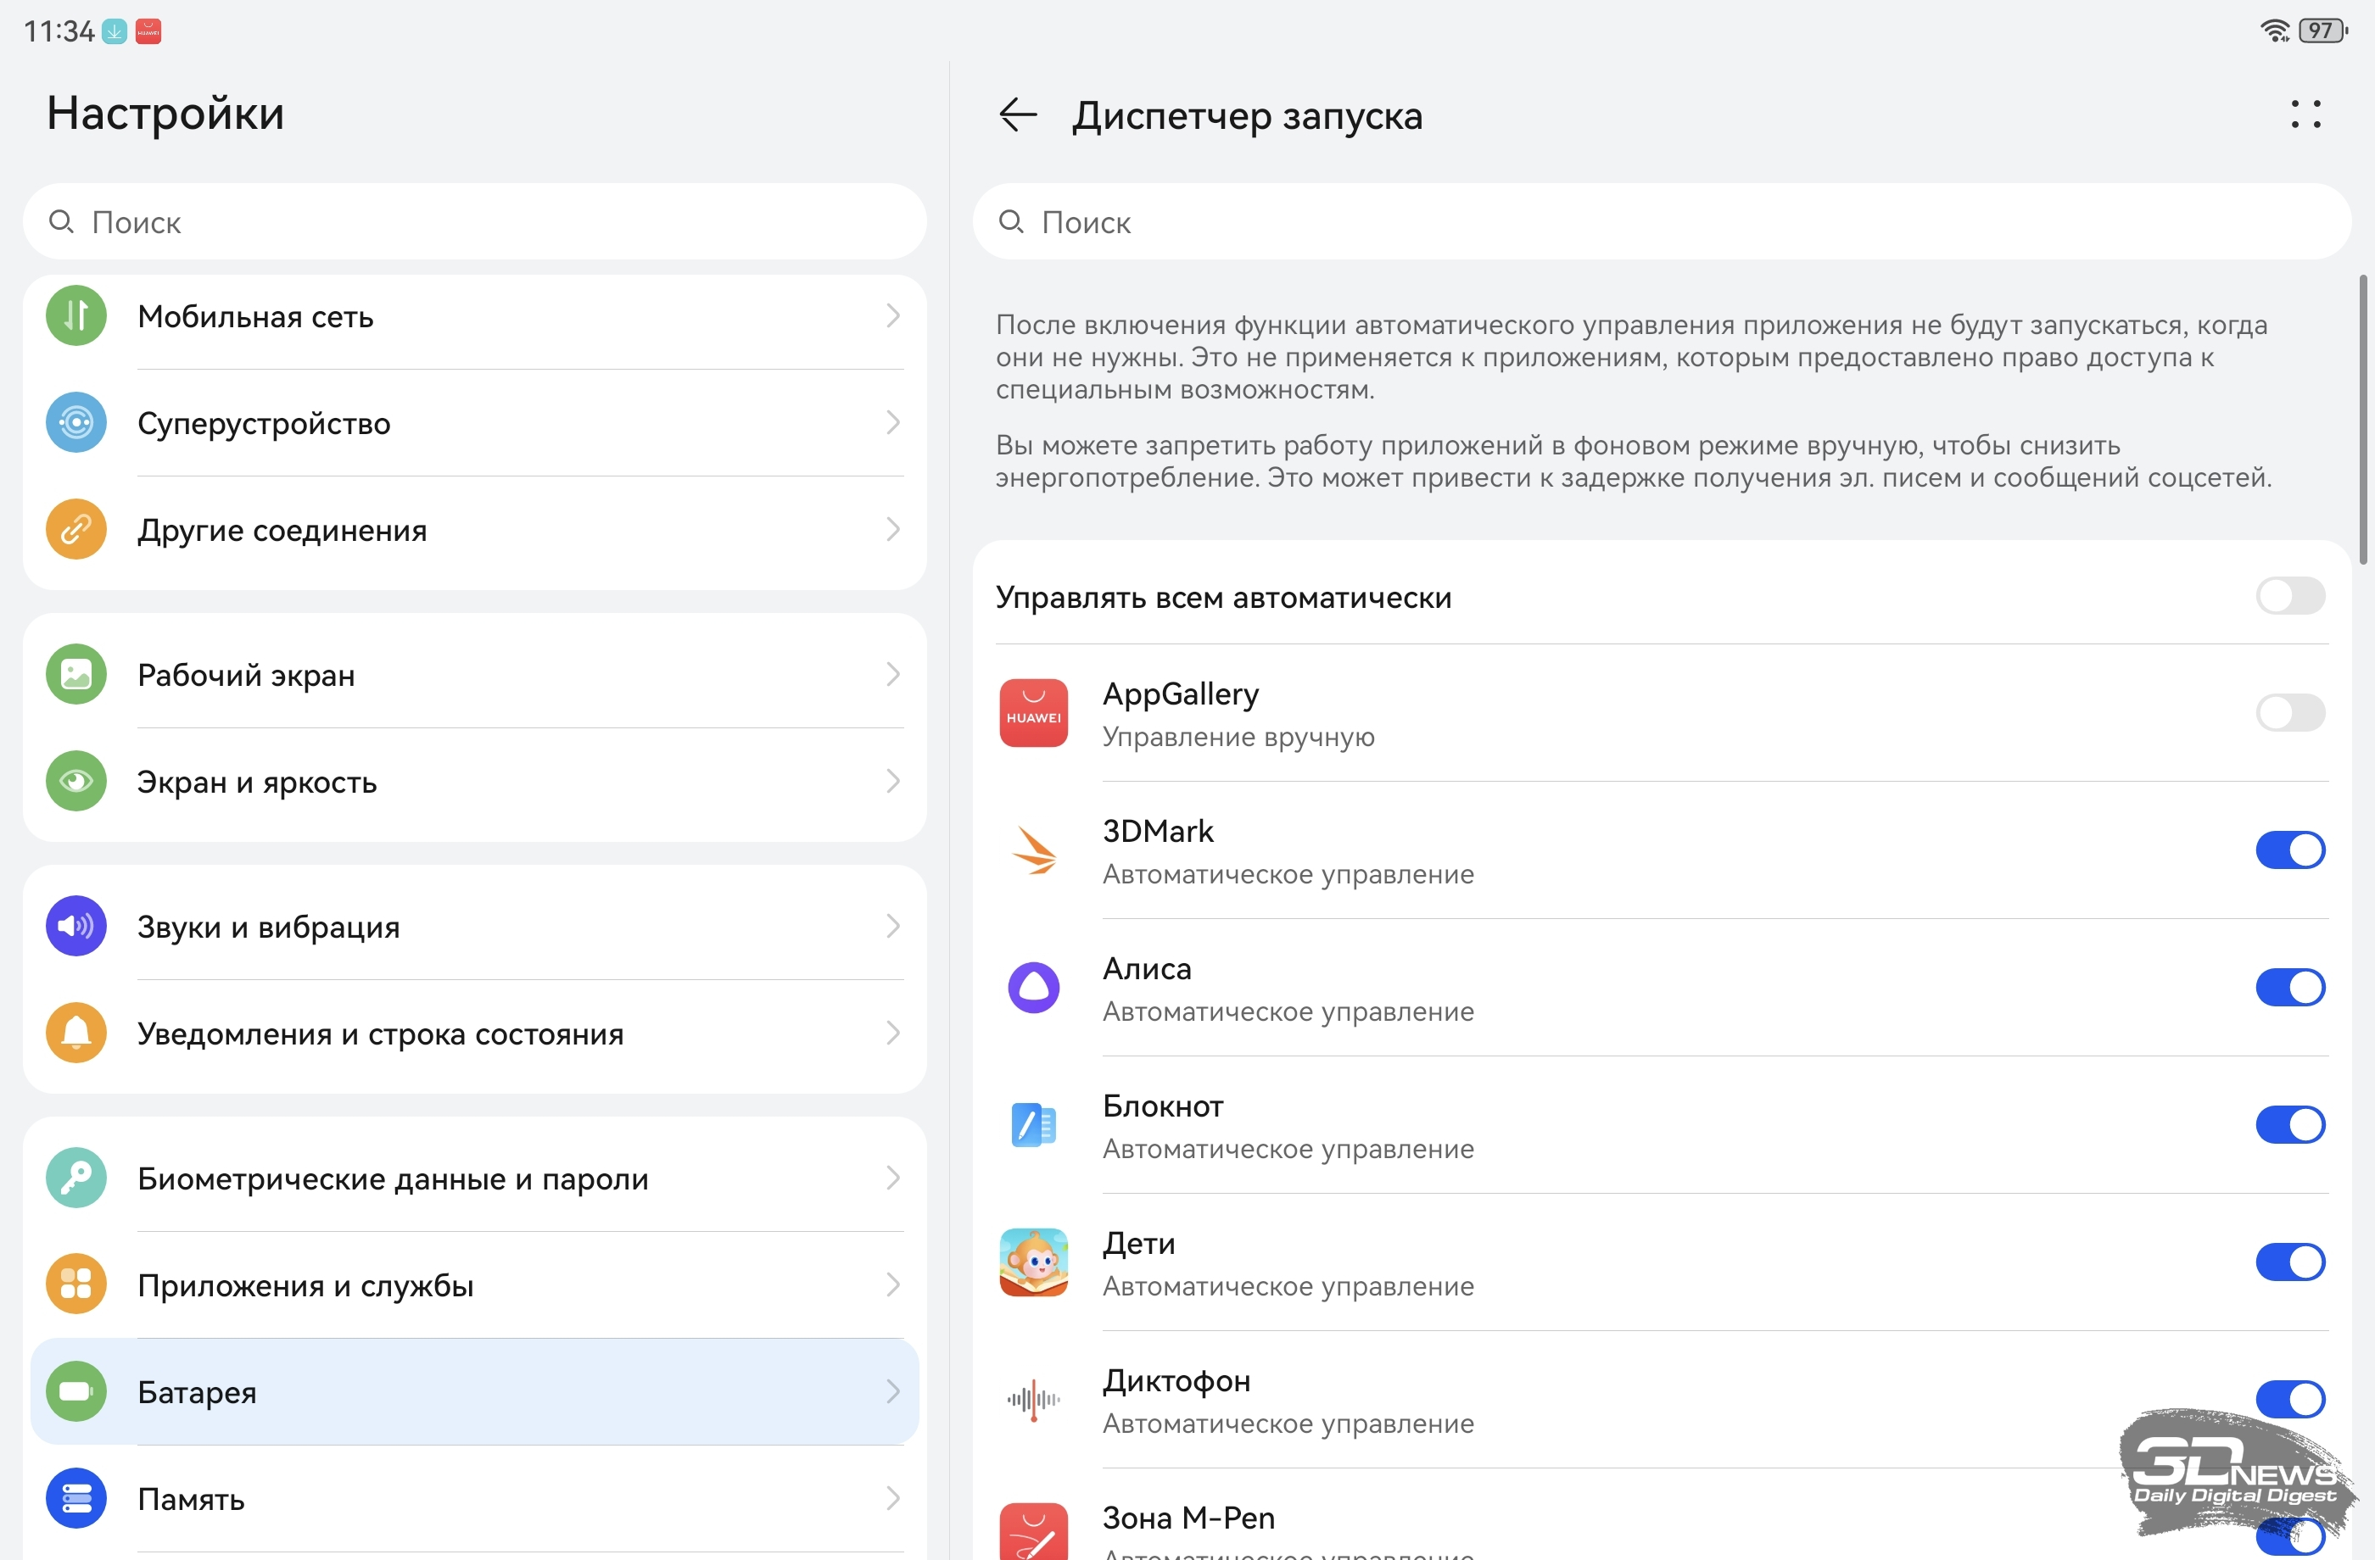Screen dimensions: 2375x1560
Task: Tap the Алиса app icon
Action: 1033,988
